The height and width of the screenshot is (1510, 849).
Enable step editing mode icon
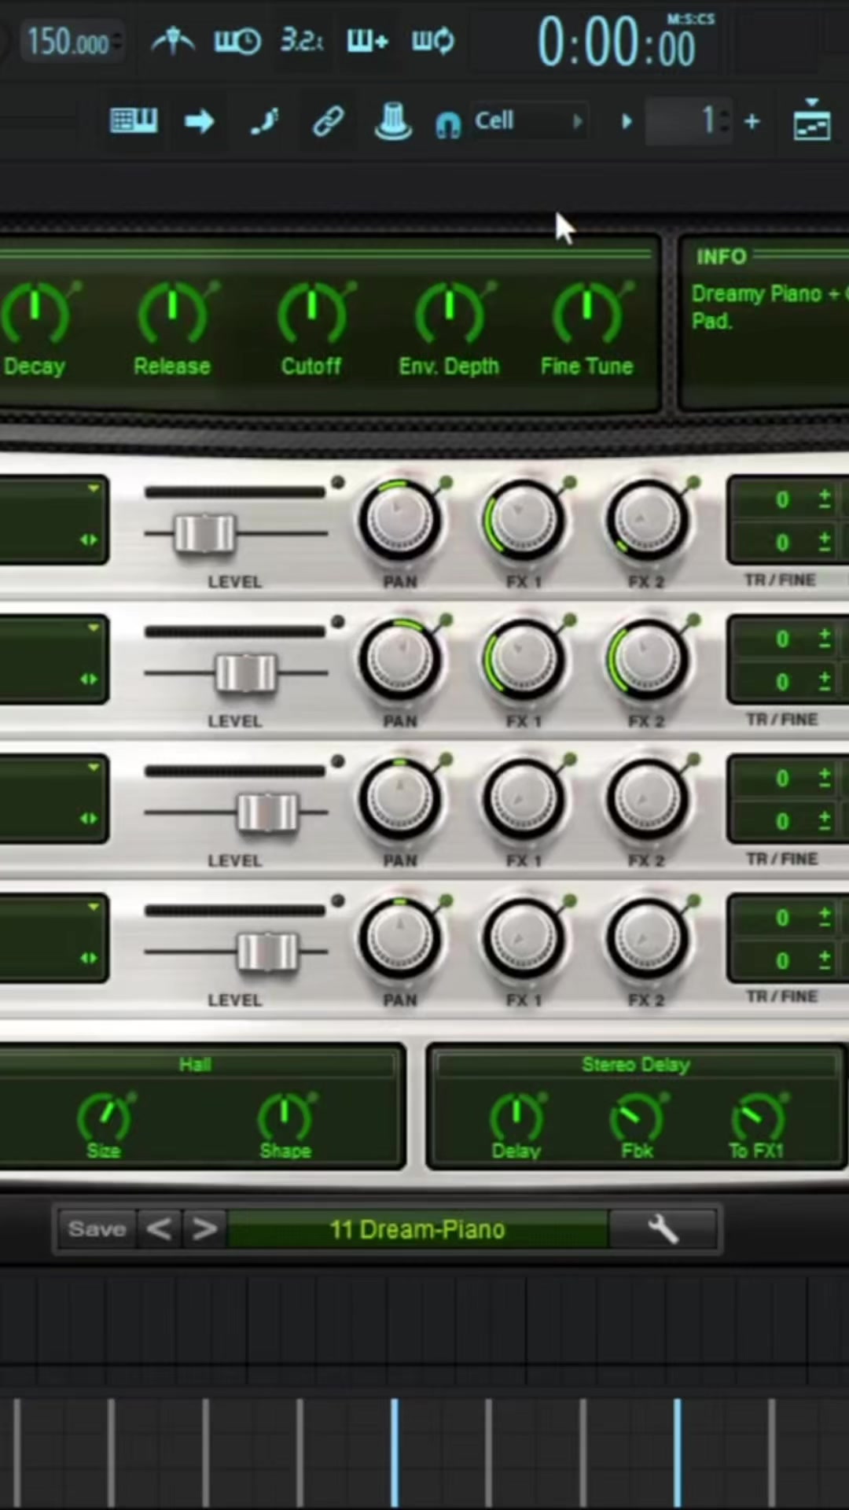(x=264, y=122)
